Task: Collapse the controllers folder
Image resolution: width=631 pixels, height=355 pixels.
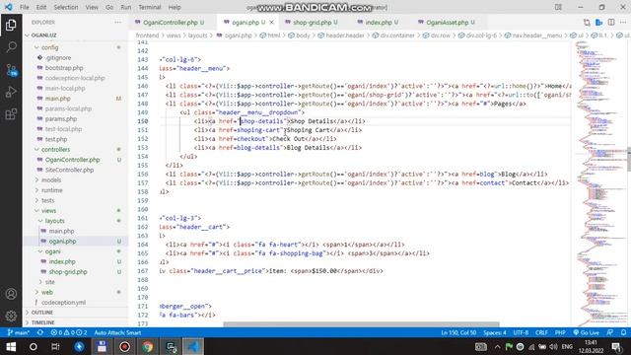Action: [55, 149]
